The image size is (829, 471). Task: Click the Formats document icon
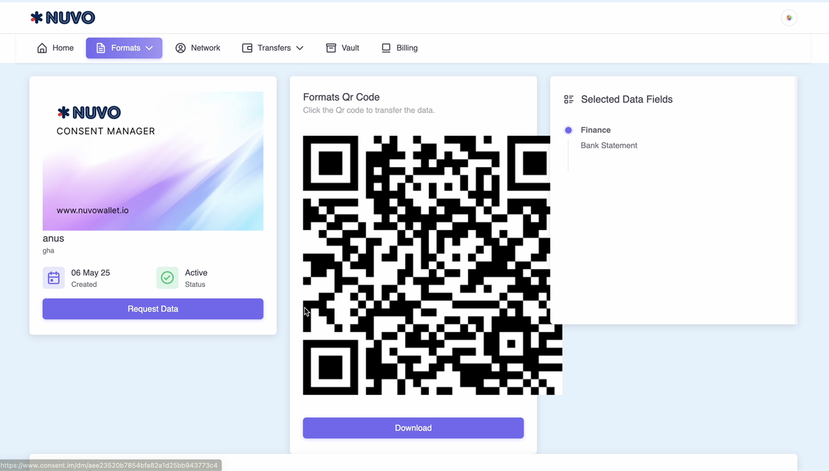point(100,48)
